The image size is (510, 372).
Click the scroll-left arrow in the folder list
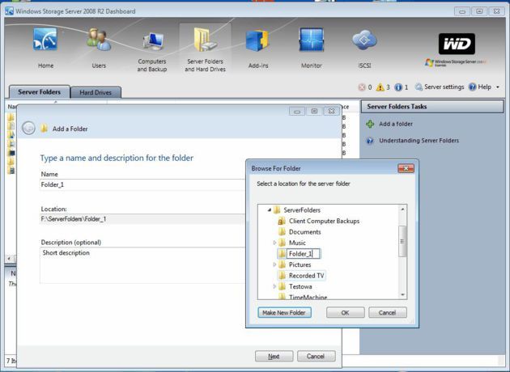[9, 259]
